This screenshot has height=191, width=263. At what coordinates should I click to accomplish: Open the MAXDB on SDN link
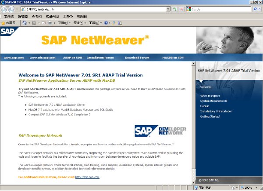173,58
